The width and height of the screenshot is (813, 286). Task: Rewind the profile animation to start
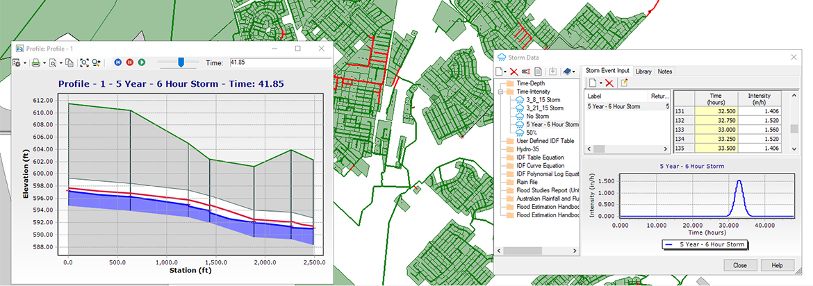[x=118, y=62]
